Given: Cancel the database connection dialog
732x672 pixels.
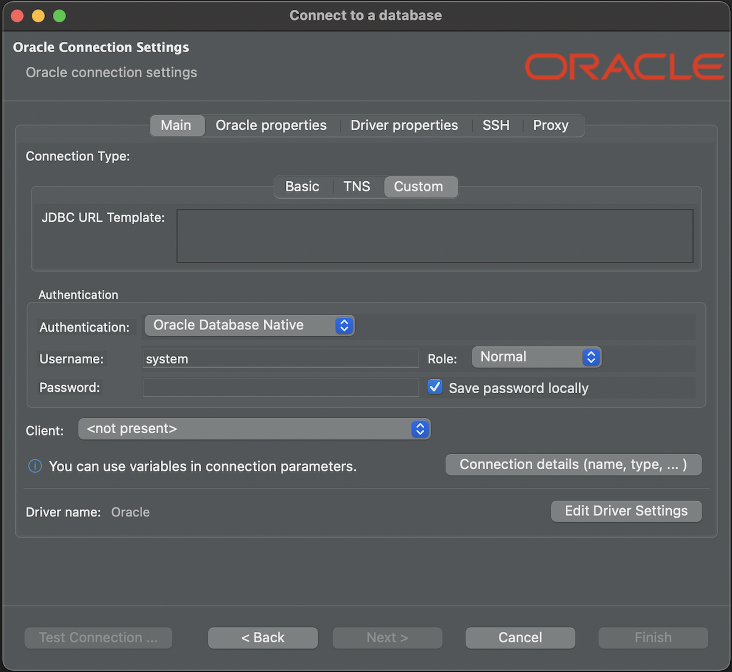Looking at the screenshot, I should (520, 637).
